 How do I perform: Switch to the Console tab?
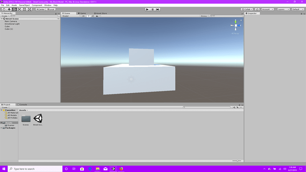coord(22,105)
